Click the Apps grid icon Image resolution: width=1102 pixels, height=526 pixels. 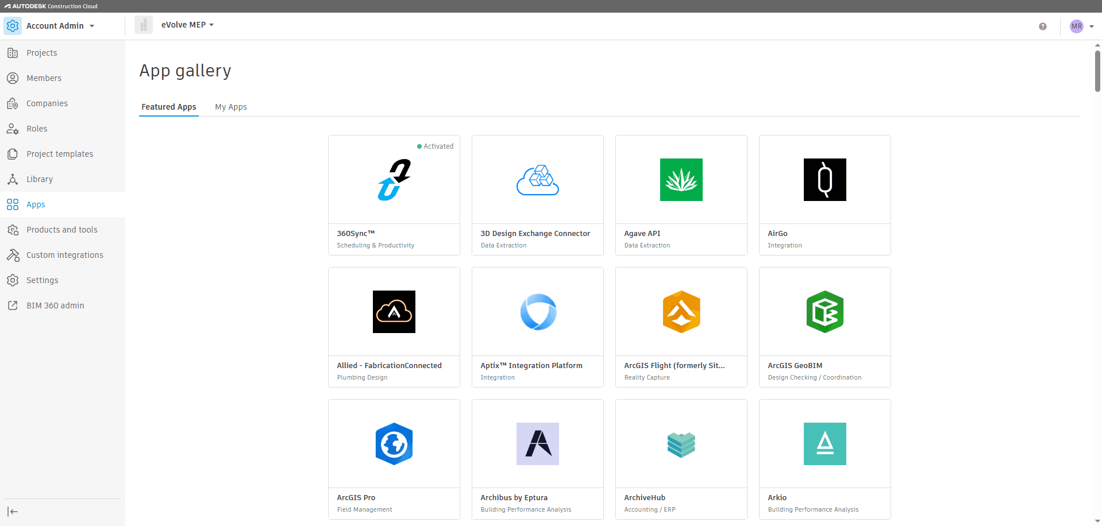pos(13,204)
